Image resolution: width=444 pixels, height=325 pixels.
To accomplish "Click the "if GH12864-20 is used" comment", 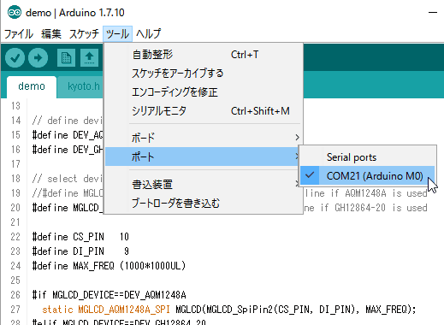I will tap(374, 208).
